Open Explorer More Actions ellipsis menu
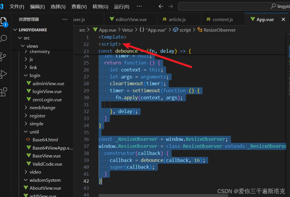The image size is (290, 197). [x=65, y=19]
